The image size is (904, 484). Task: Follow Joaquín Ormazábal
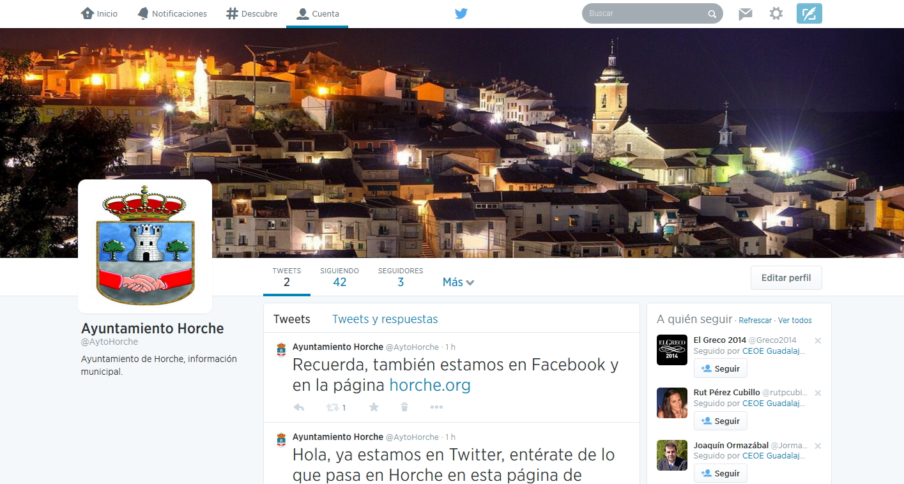point(721,473)
